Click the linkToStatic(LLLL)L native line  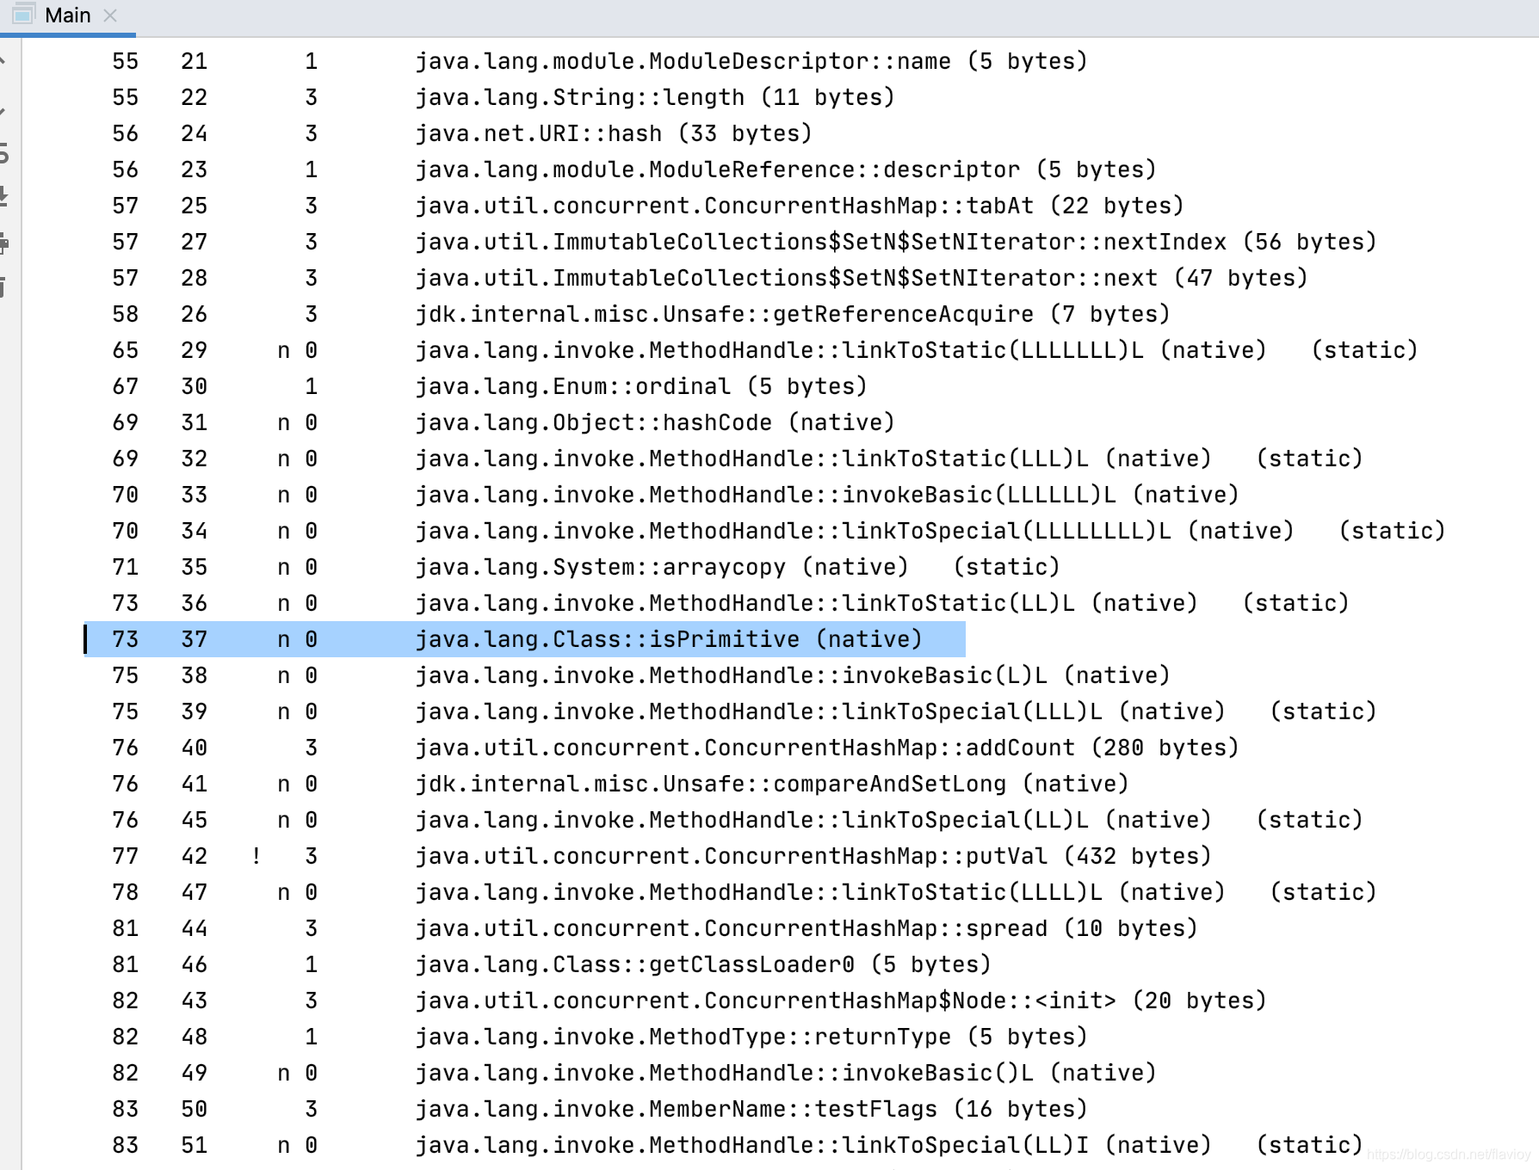pos(896,892)
